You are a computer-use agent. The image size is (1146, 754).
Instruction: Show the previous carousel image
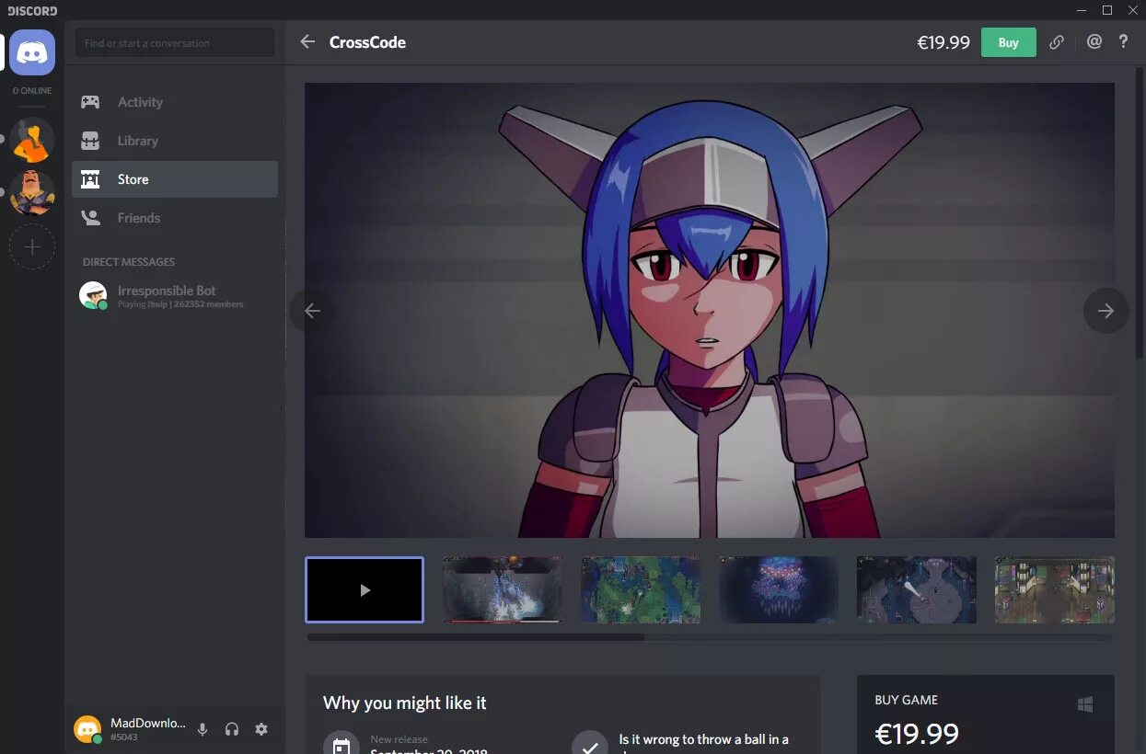312,311
